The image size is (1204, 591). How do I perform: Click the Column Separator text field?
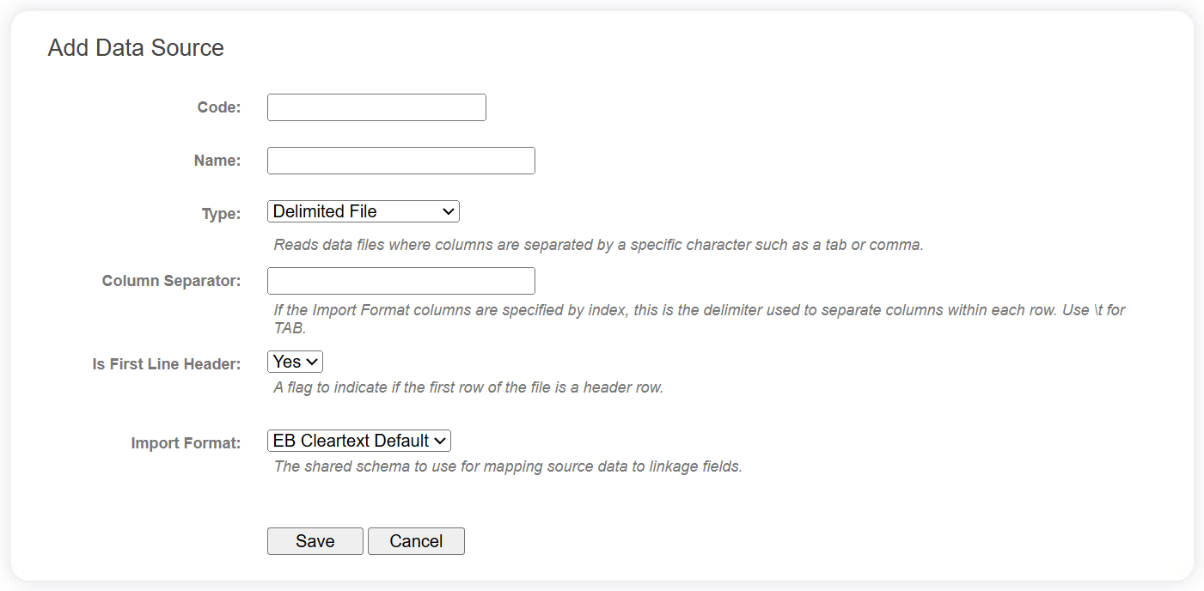tap(400, 280)
